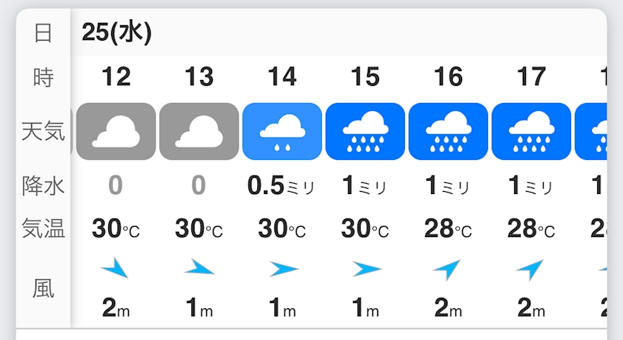
Task: Click the 2m wind speed at 12
Action: click(x=116, y=308)
